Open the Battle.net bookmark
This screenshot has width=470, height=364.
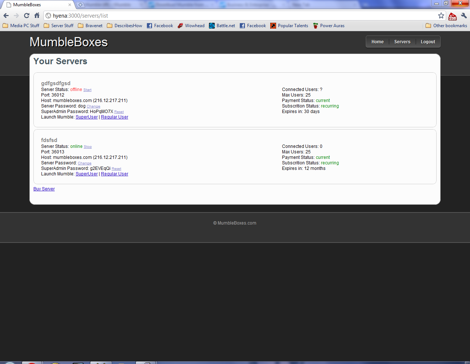coord(222,26)
